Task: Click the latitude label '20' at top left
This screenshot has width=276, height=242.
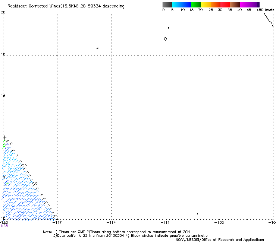Action: point(3,12)
